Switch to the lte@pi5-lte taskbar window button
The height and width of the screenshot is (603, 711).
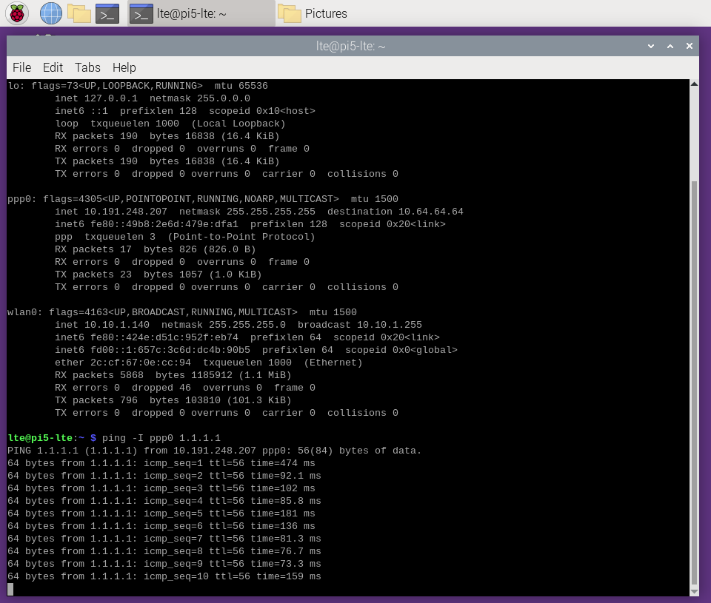pyautogui.click(x=198, y=13)
